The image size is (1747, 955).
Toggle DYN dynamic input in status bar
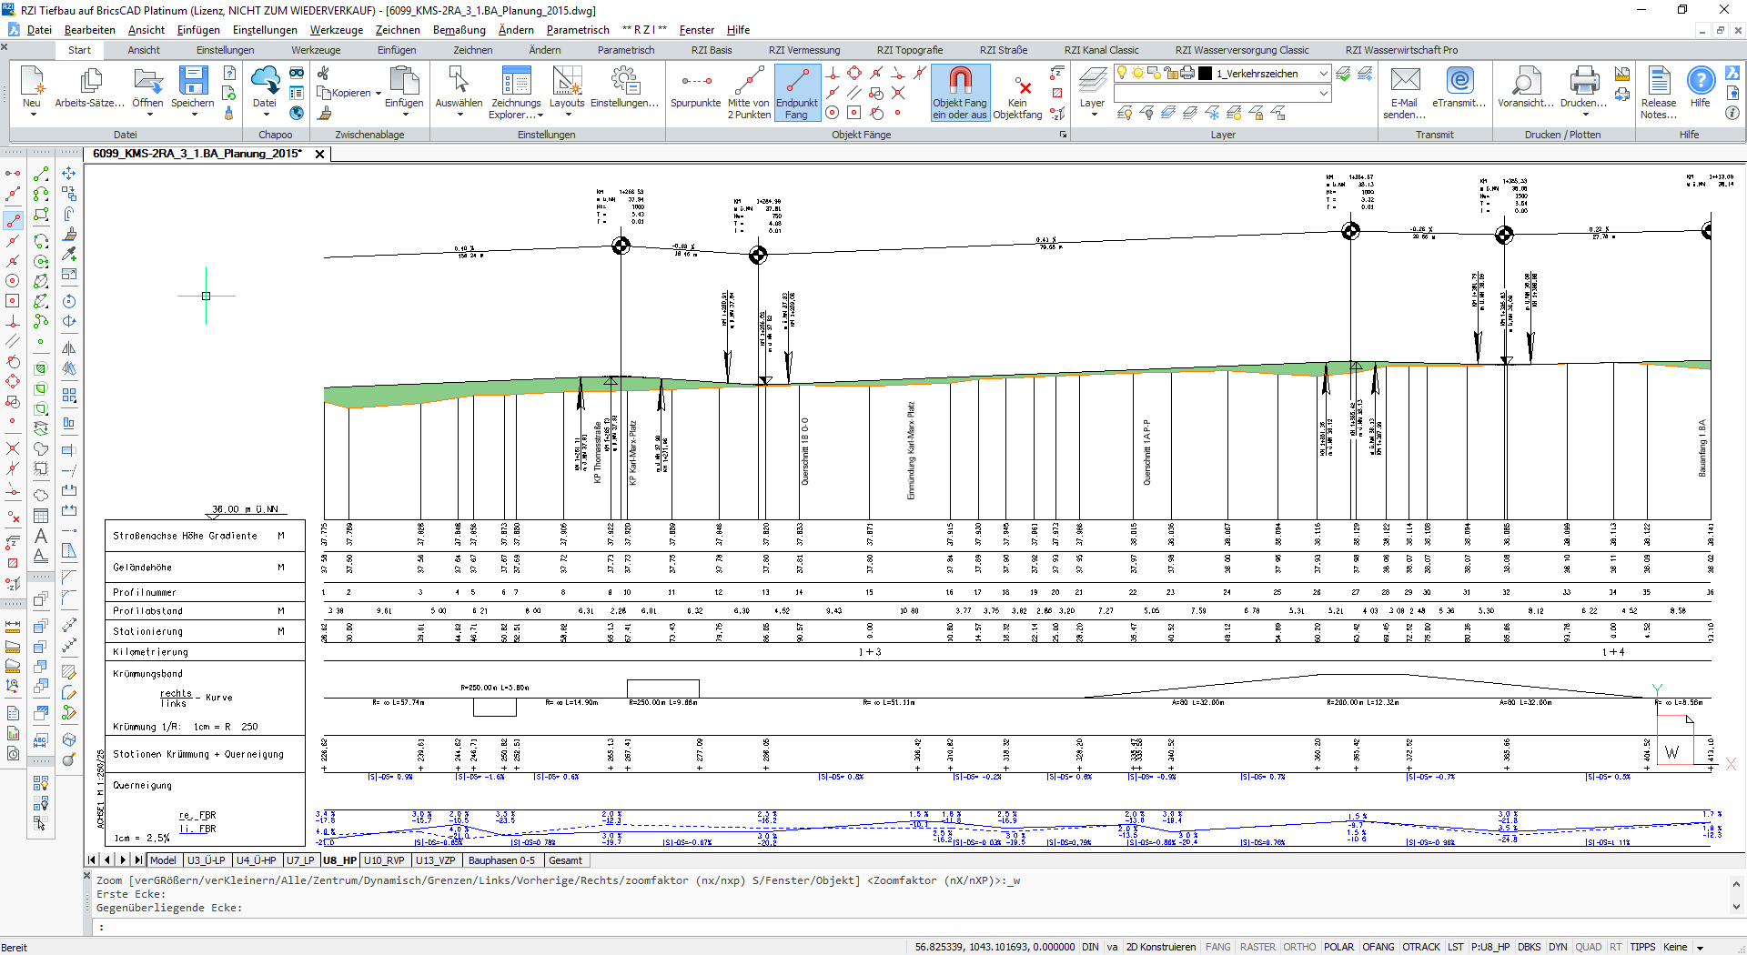[1558, 947]
